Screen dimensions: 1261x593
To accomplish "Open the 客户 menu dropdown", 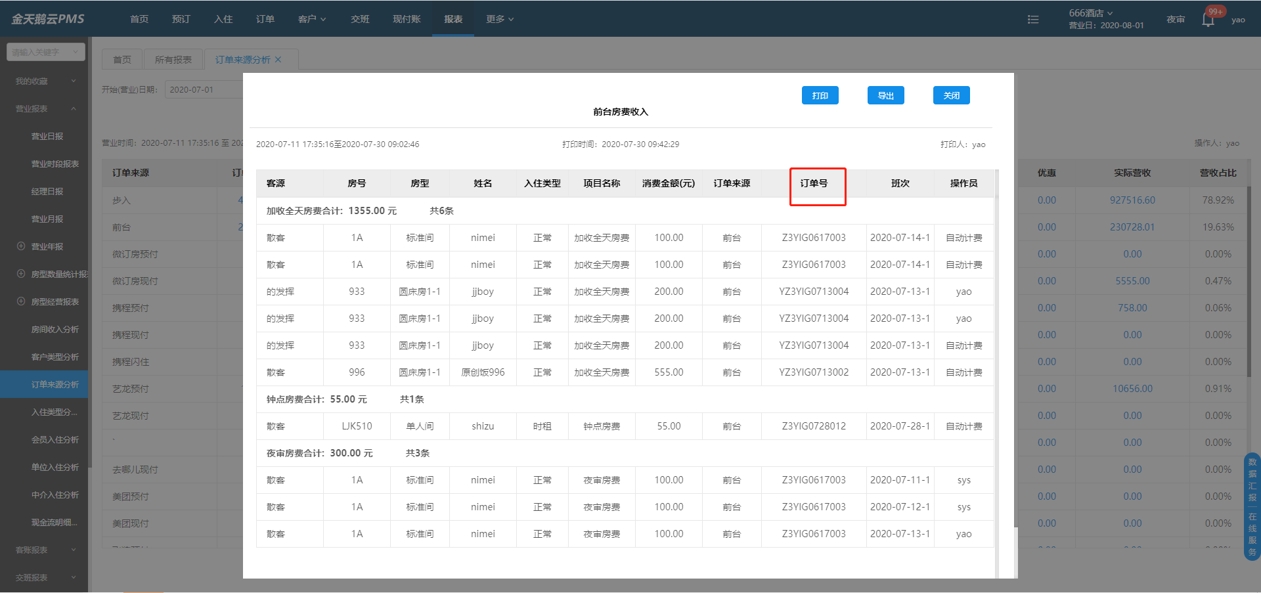I will pos(312,19).
